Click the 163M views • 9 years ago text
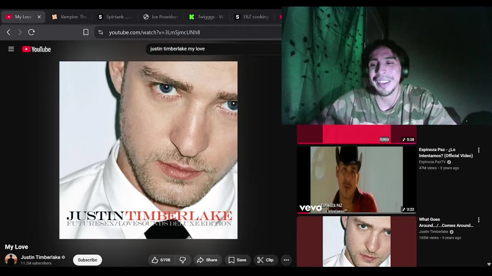The image size is (492, 276). (440, 238)
